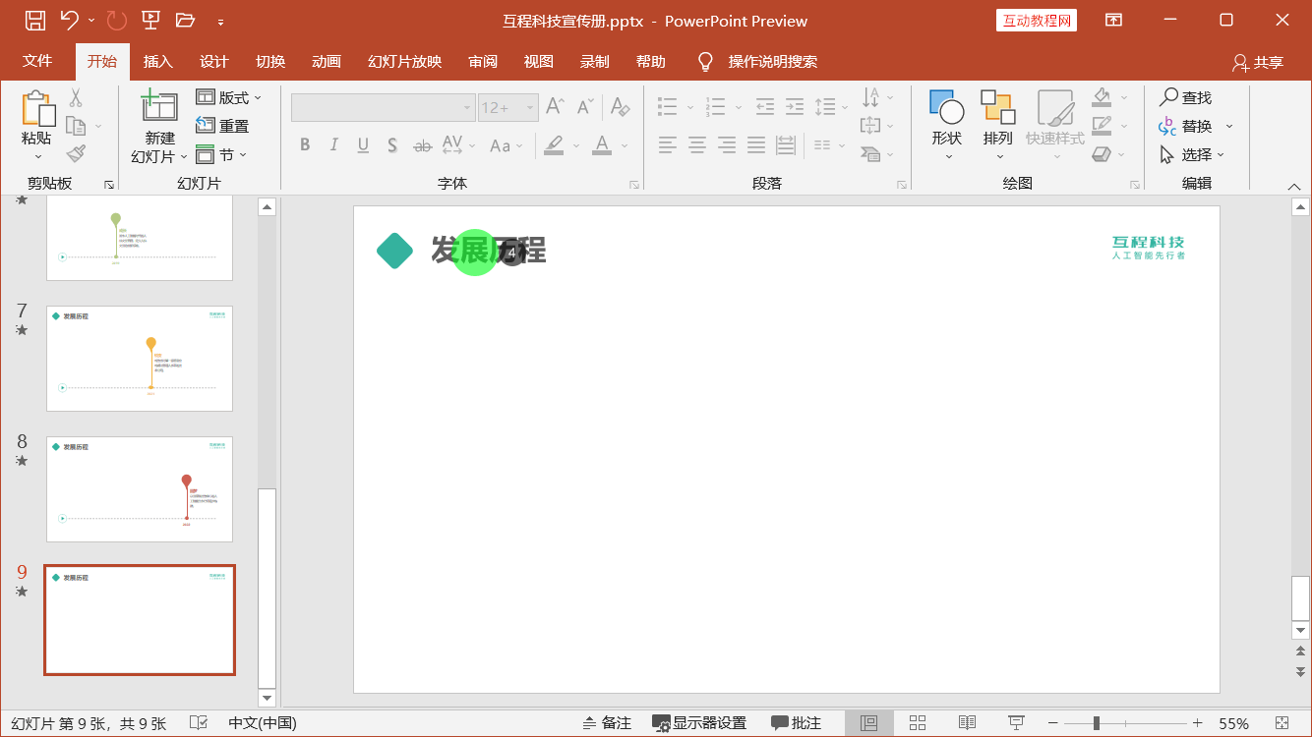Open Comments pane from the status bar

797,723
